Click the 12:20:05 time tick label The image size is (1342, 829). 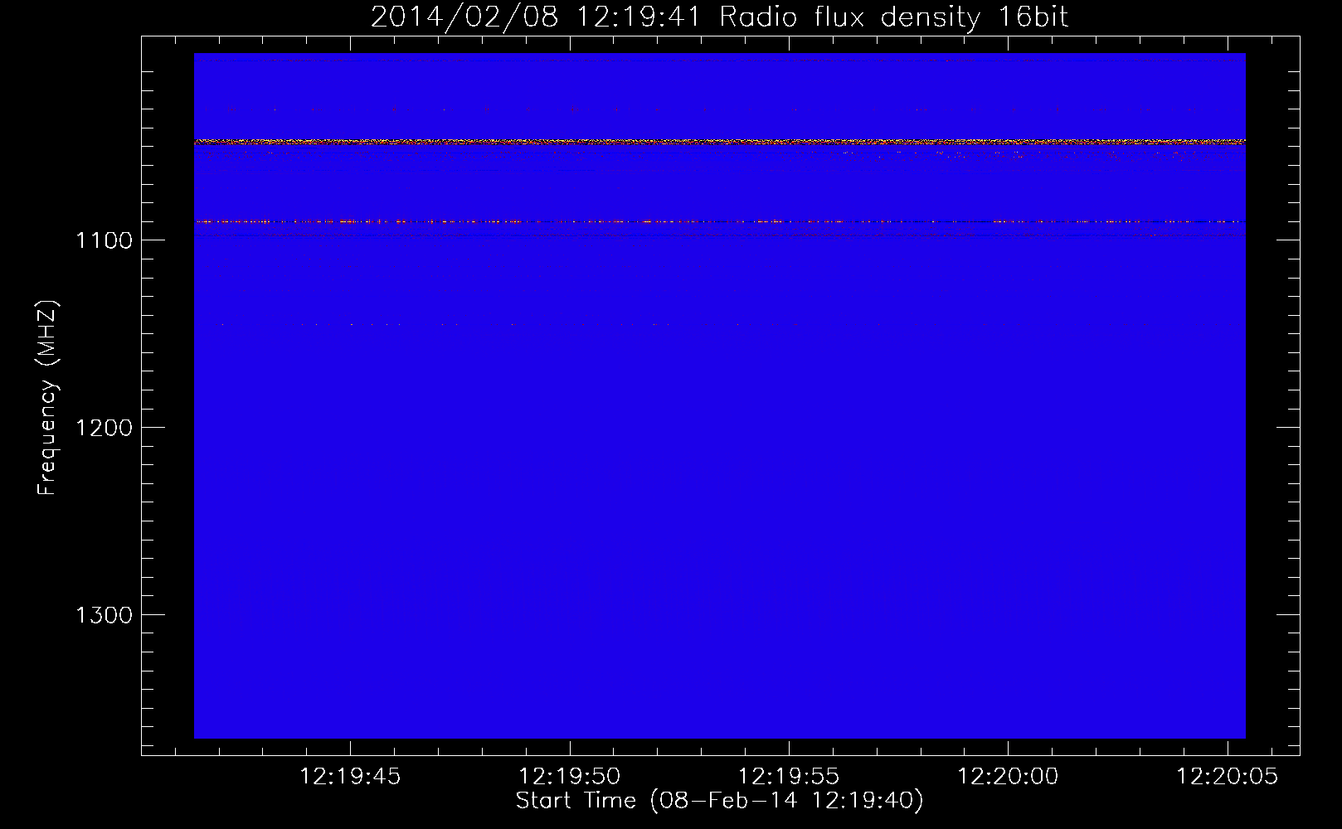click(x=1228, y=777)
